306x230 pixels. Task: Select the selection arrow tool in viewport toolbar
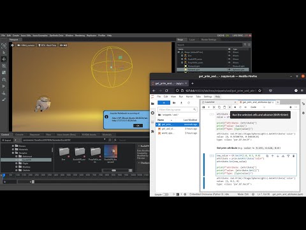point(4,52)
